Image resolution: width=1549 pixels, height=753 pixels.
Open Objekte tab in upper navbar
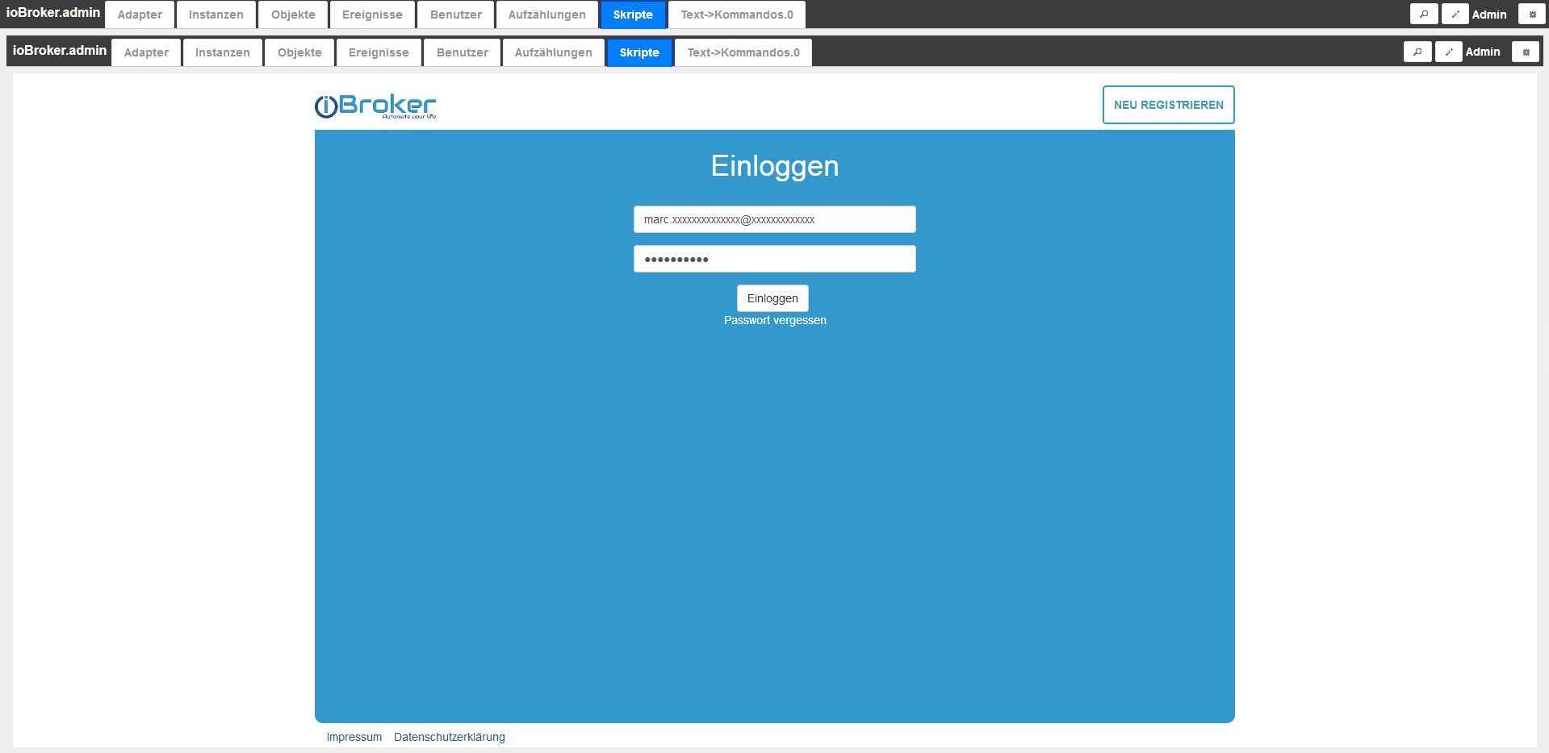tap(293, 15)
